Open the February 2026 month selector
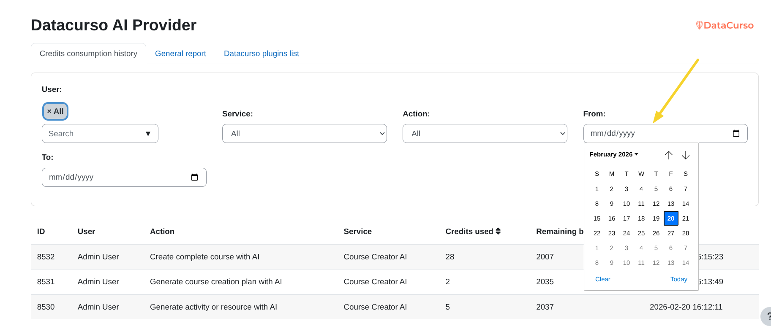 click(x=613, y=154)
